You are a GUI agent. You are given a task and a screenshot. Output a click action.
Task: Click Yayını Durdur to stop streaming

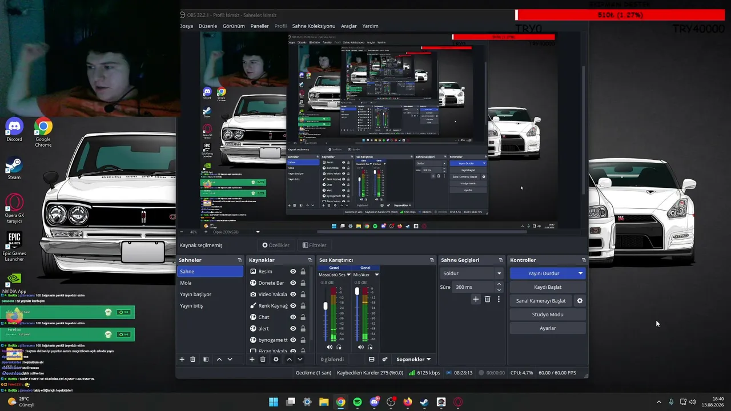click(x=543, y=273)
